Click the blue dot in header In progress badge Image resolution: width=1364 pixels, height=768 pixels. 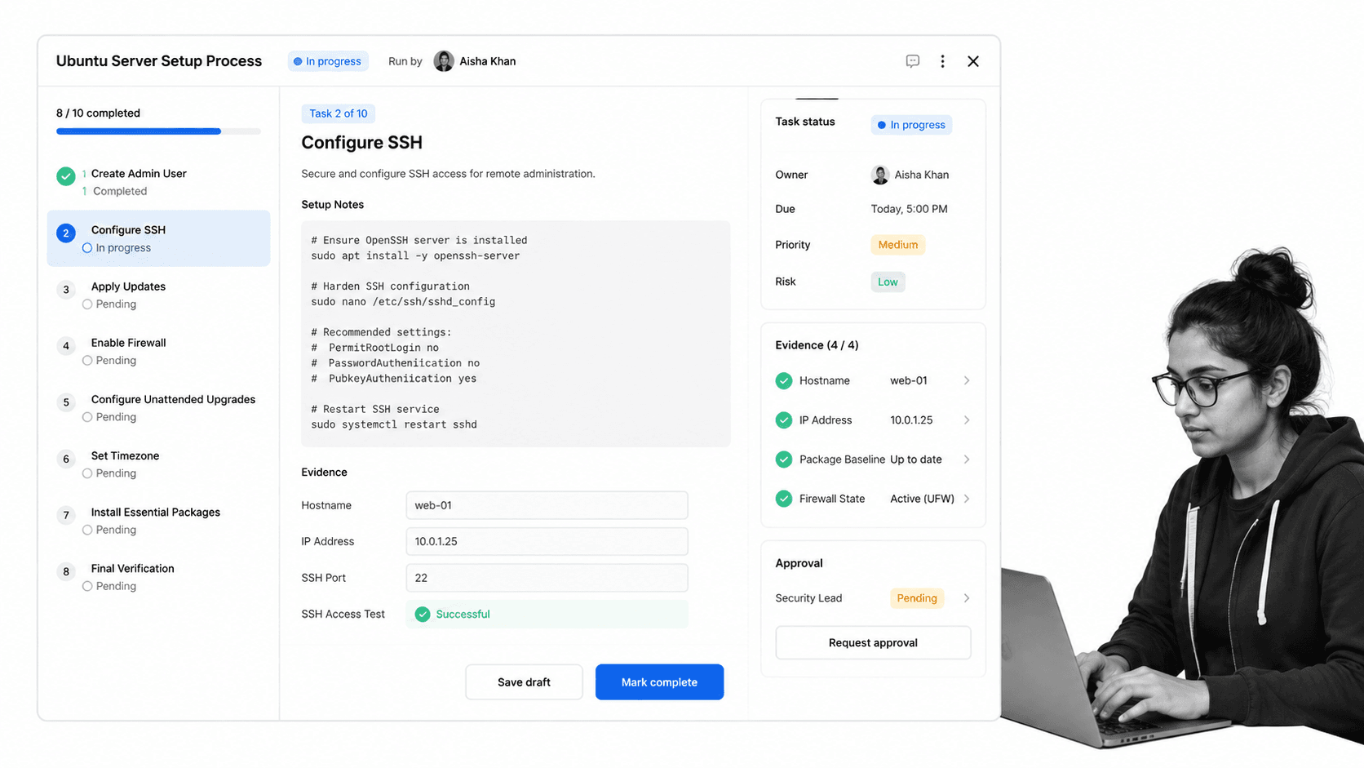click(x=298, y=61)
